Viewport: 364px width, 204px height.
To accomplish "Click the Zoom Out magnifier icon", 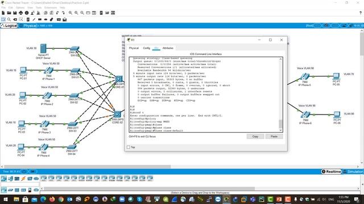I will (x=82, y=13).
